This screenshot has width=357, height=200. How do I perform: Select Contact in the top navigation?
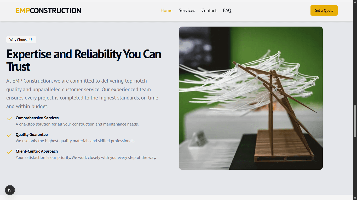point(209,10)
